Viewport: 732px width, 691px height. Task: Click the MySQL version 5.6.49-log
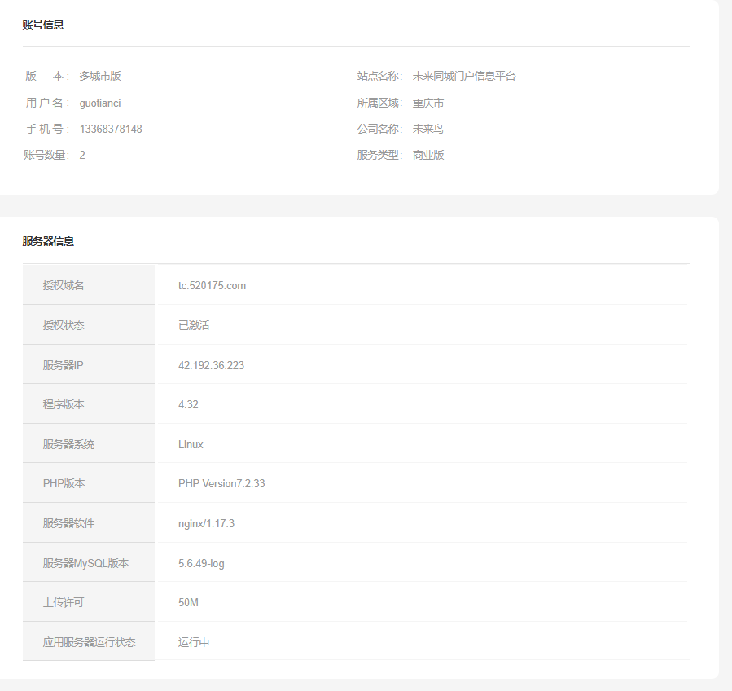click(x=201, y=563)
